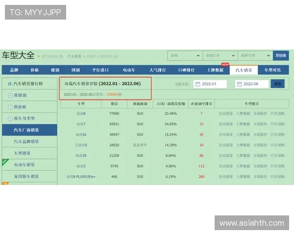Viewport: 294px width, 235px height.
Task: Open the 瑞虎3X model link
Action: tap(81, 156)
